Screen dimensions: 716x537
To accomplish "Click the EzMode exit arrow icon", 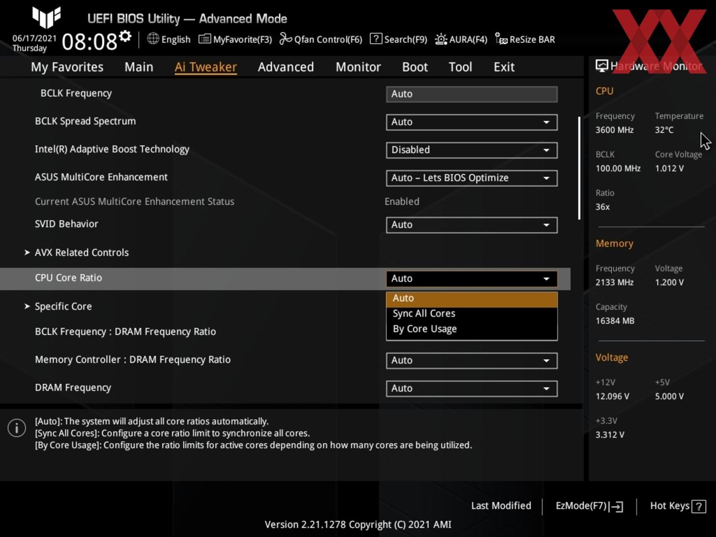I will coord(616,506).
